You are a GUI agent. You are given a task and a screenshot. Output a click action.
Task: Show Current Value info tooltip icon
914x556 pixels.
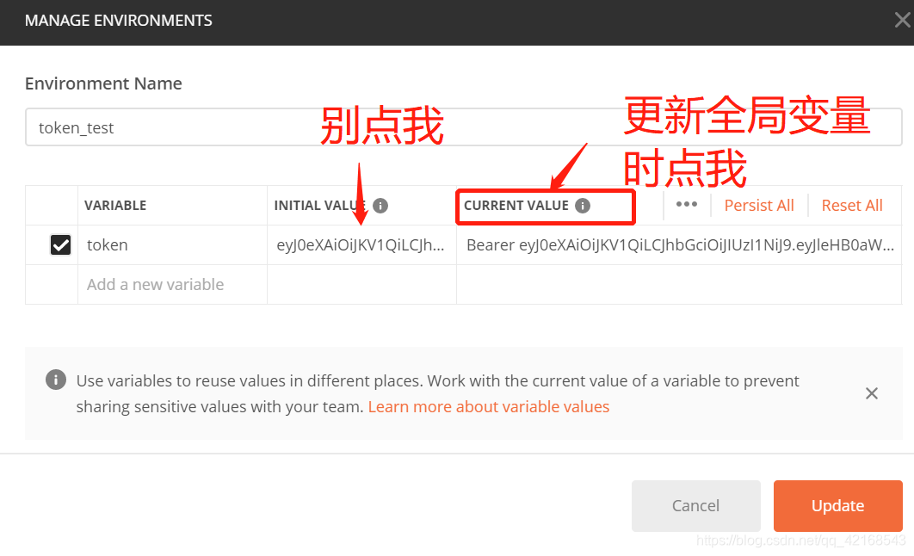[583, 206]
